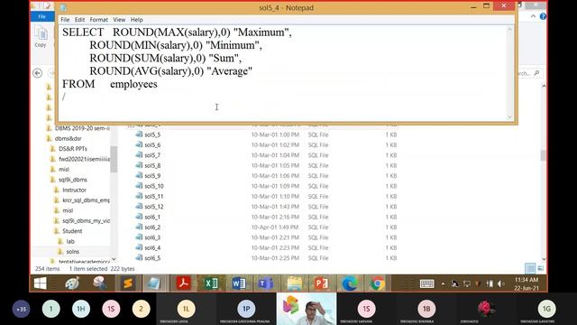Open Paint from the taskbar

pos(72,283)
